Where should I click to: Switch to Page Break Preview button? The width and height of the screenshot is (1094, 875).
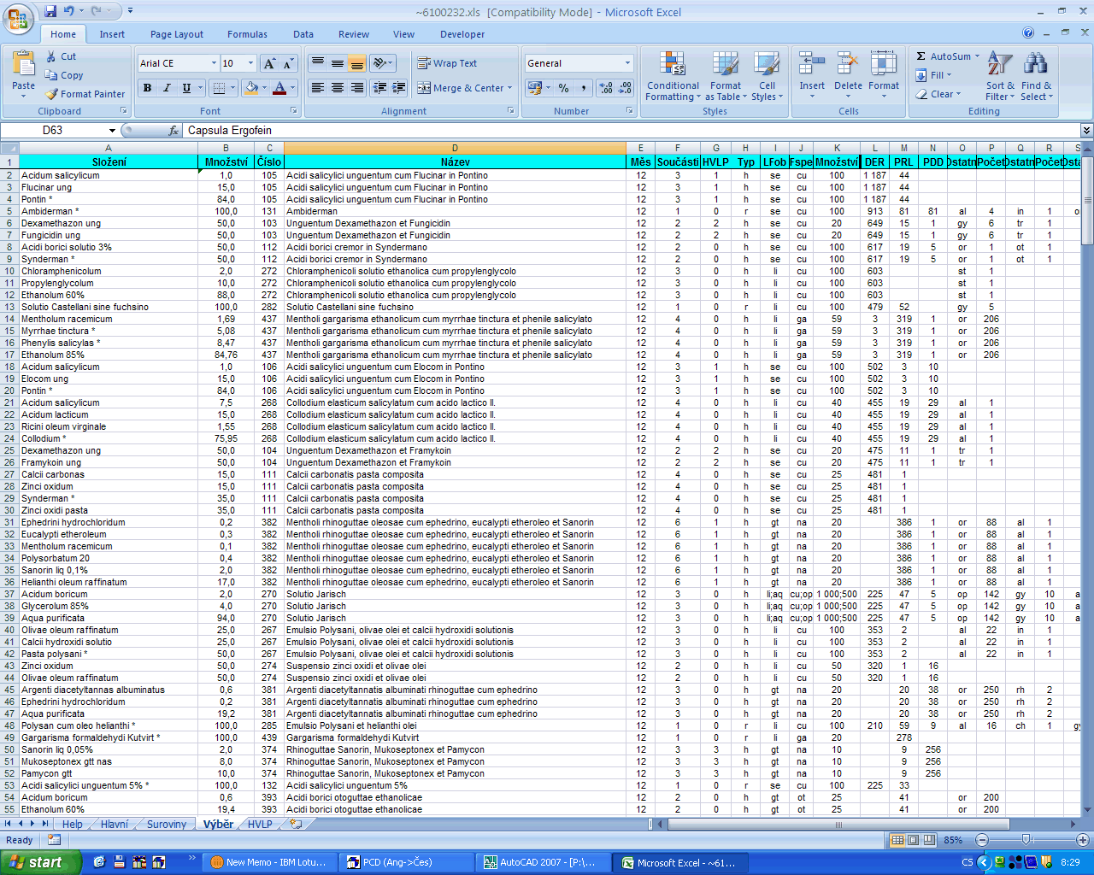(928, 840)
